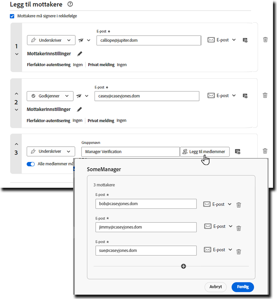Remove sue@caseyjones.dom with trash icon
The image size is (277, 299).
239,252
